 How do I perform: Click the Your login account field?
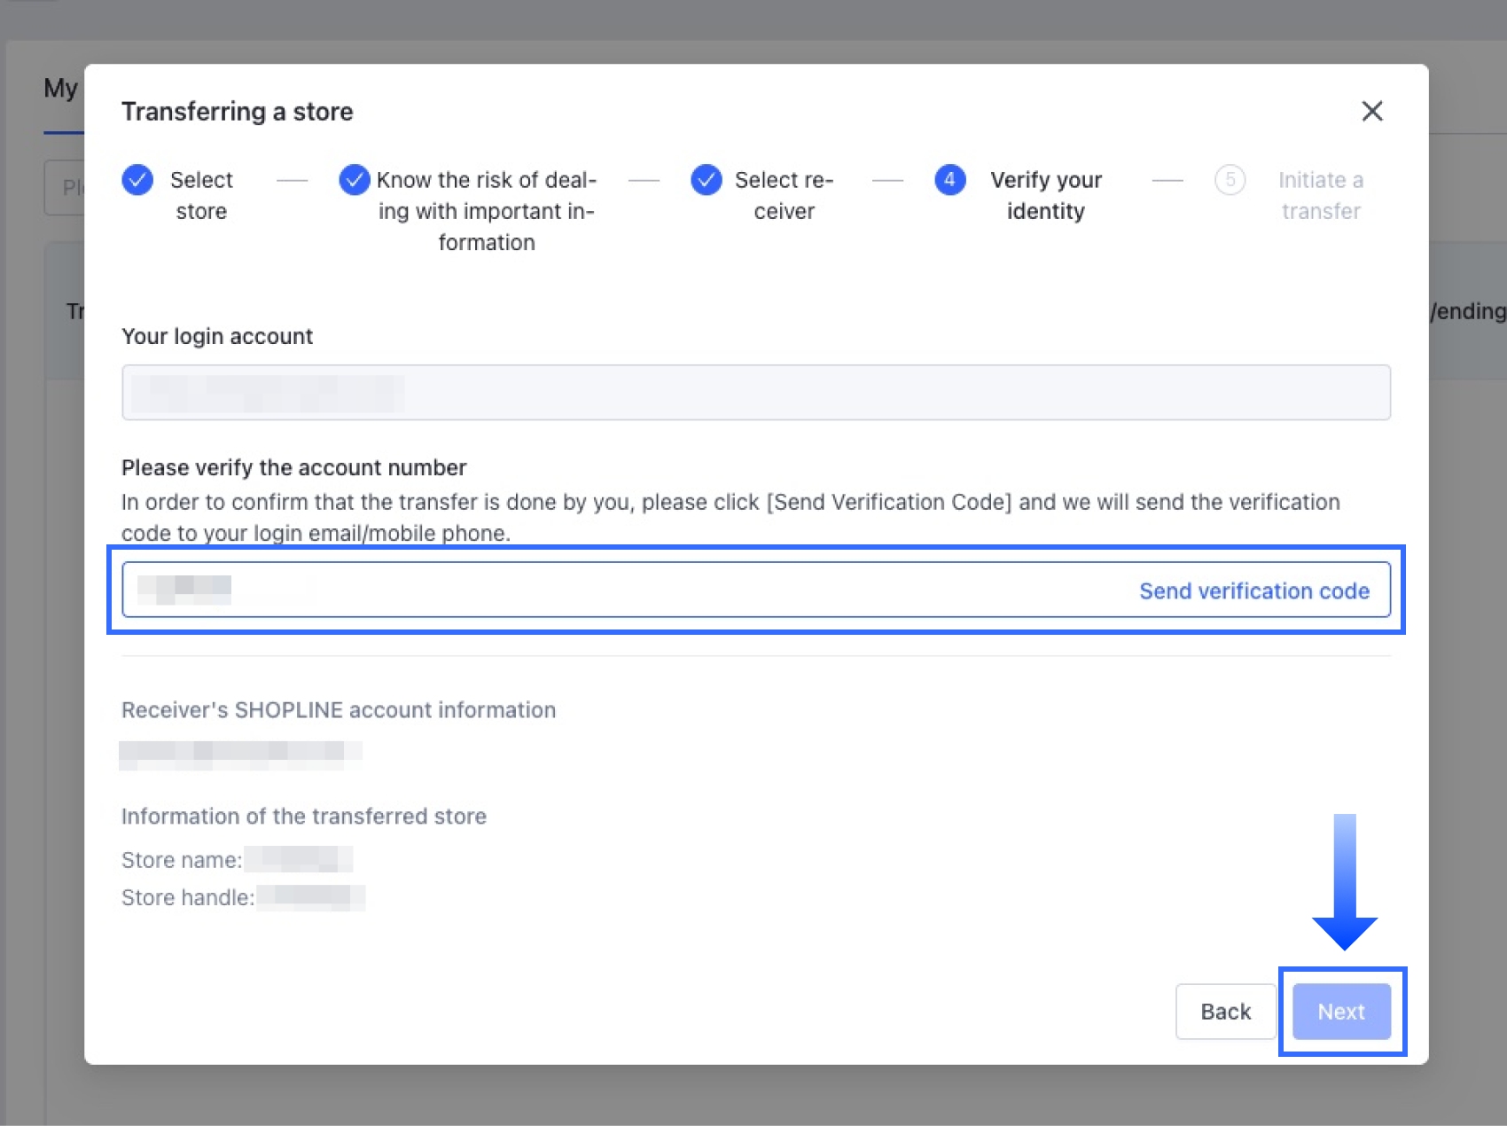click(x=755, y=393)
